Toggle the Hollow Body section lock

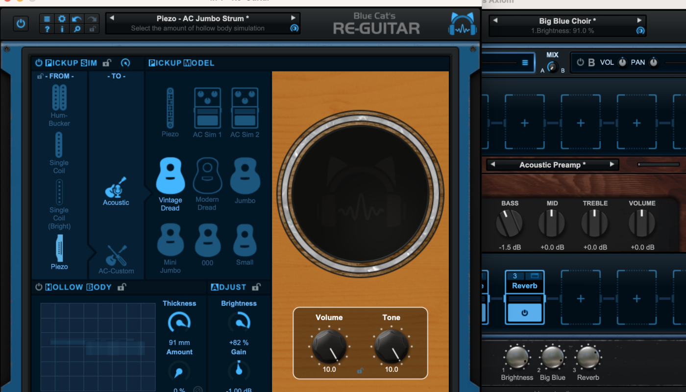click(x=122, y=287)
